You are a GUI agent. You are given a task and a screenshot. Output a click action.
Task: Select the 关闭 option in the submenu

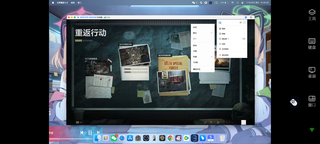click(203, 27)
